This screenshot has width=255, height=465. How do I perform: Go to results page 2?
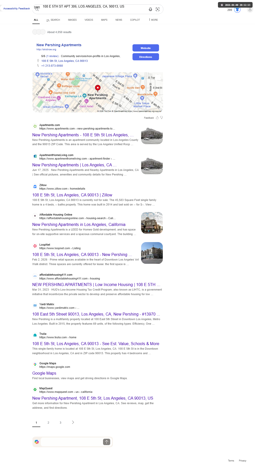click(x=48, y=423)
